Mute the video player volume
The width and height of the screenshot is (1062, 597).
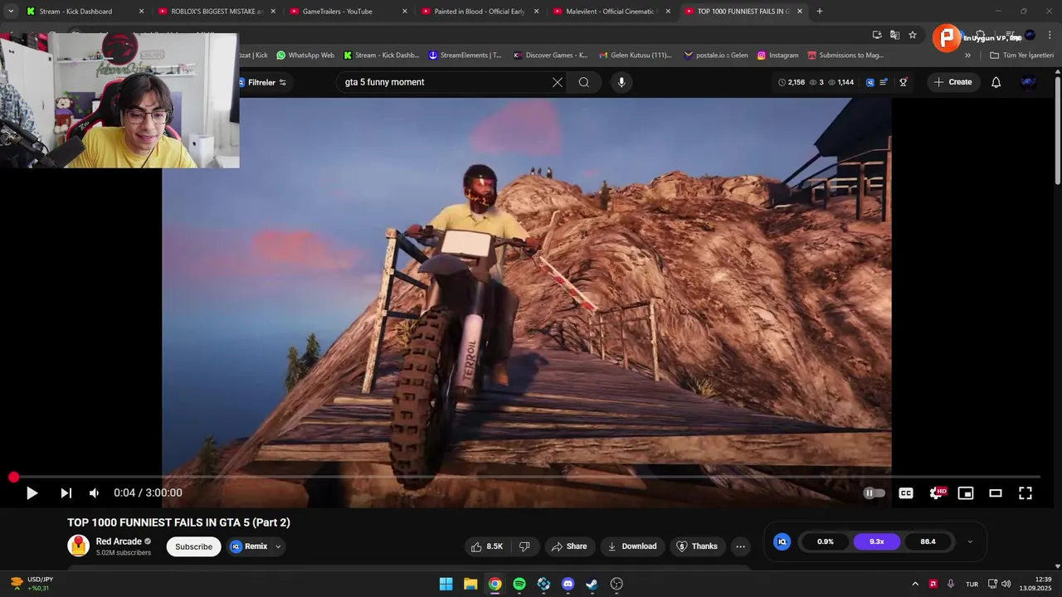94,493
